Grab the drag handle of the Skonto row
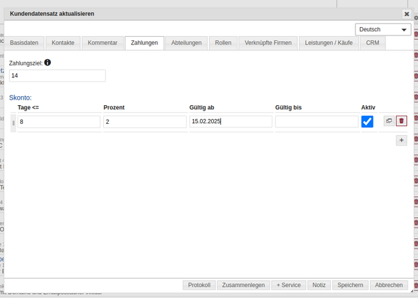The width and height of the screenshot is (418, 298). (x=13, y=122)
